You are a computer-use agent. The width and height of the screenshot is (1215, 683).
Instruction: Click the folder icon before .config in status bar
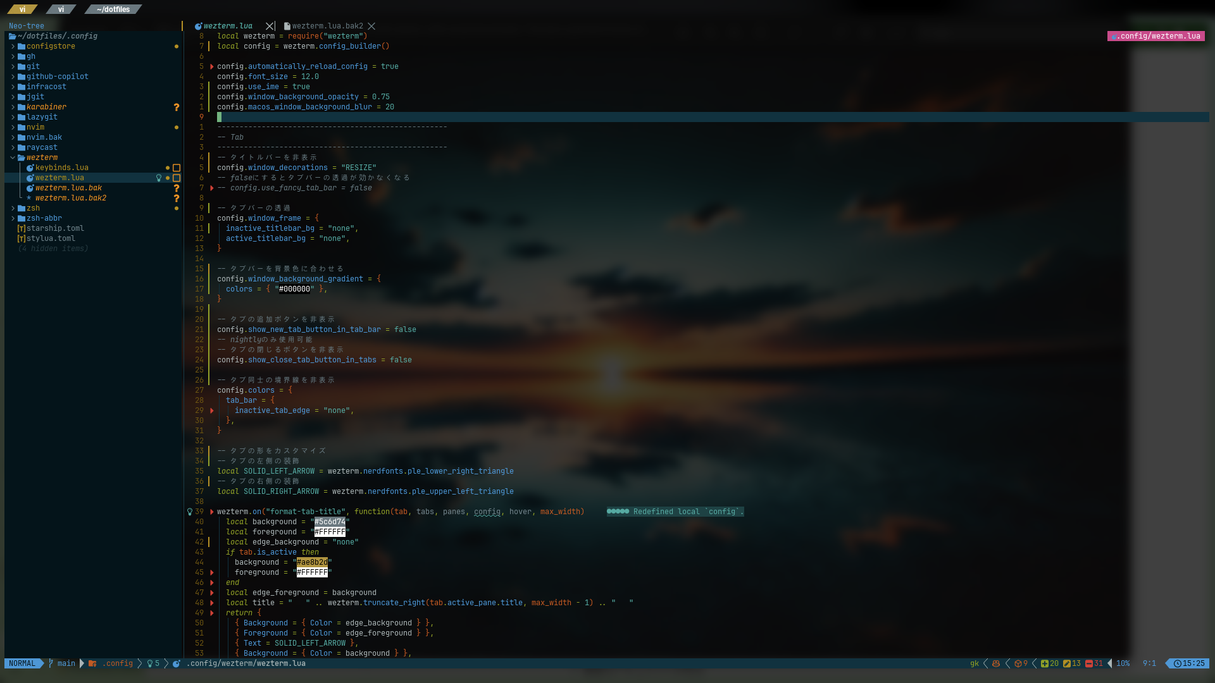click(92, 663)
